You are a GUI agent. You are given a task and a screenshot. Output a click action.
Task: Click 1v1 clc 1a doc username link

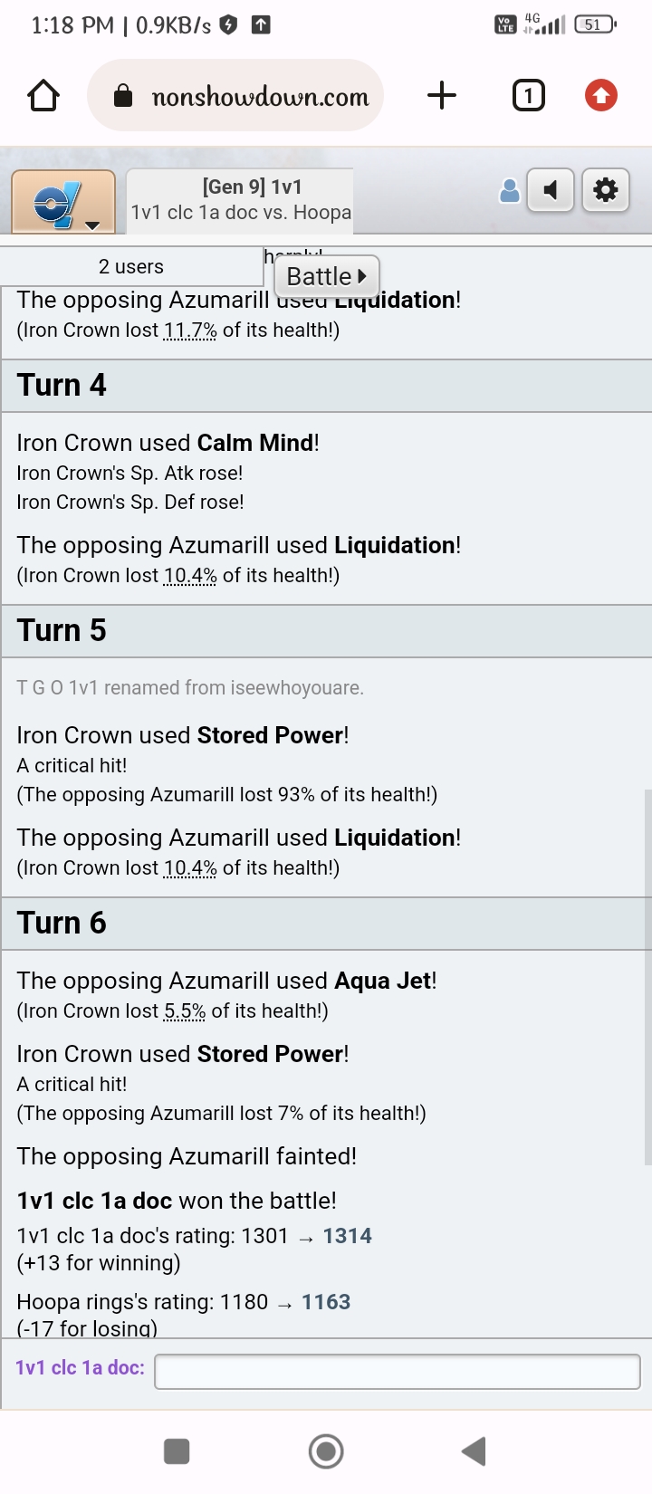(x=80, y=1367)
